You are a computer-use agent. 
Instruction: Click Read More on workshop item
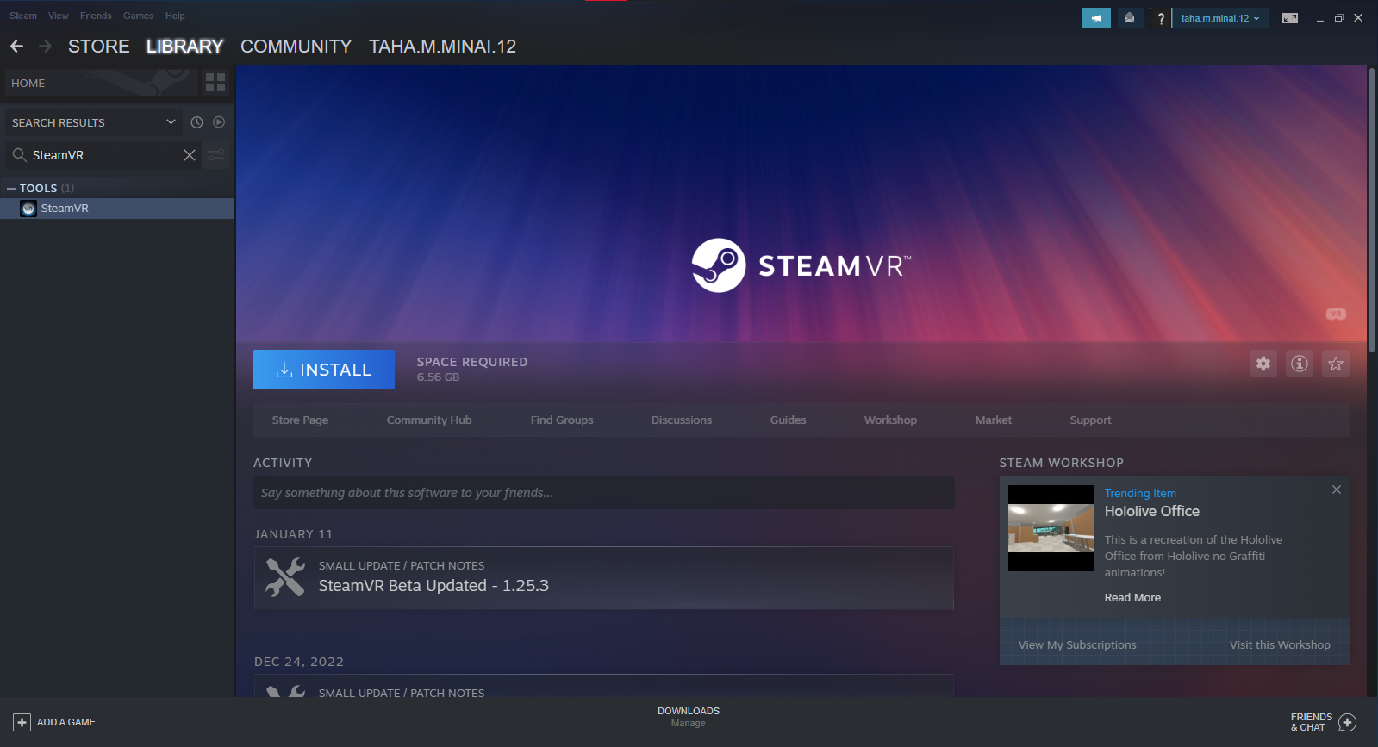1132,598
